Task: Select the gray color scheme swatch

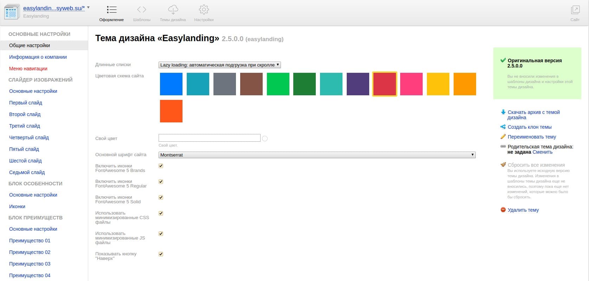Action: (x=225, y=84)
